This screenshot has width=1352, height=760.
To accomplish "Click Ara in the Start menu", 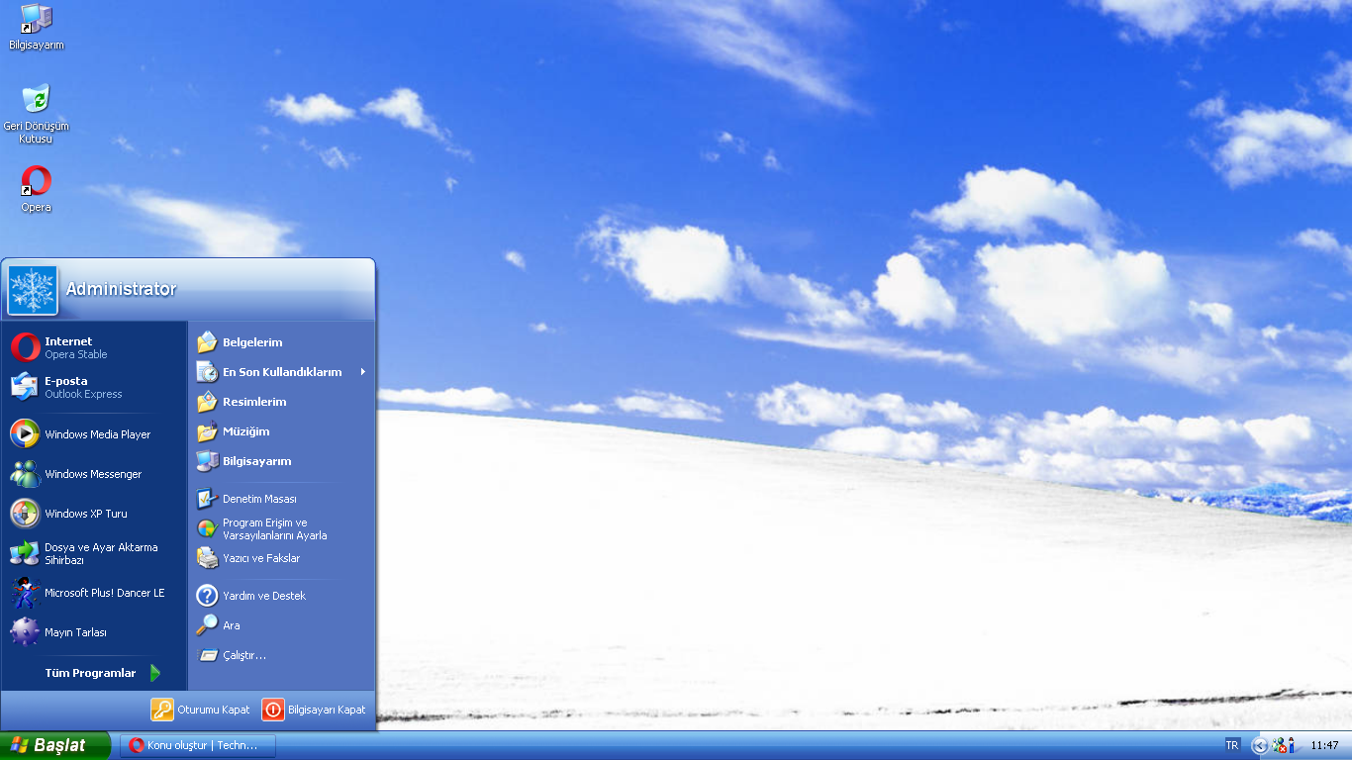I will tap(281, 625).
